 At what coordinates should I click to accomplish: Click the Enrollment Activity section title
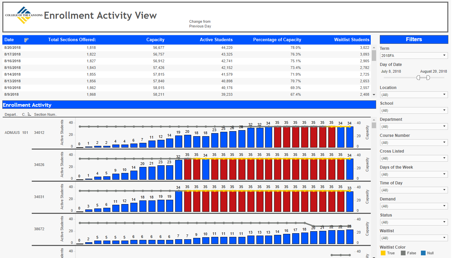click(x=27, y=105)
